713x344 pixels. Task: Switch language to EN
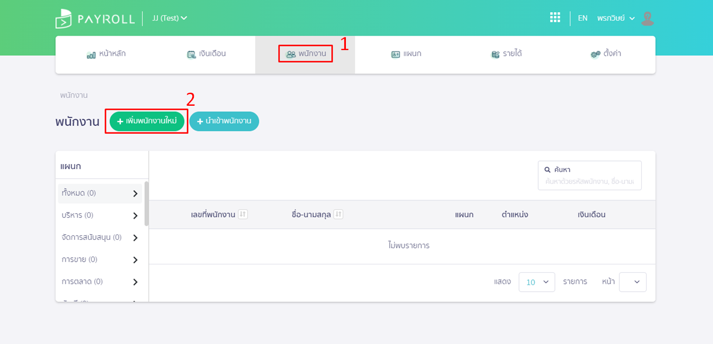tap(583, 18)
